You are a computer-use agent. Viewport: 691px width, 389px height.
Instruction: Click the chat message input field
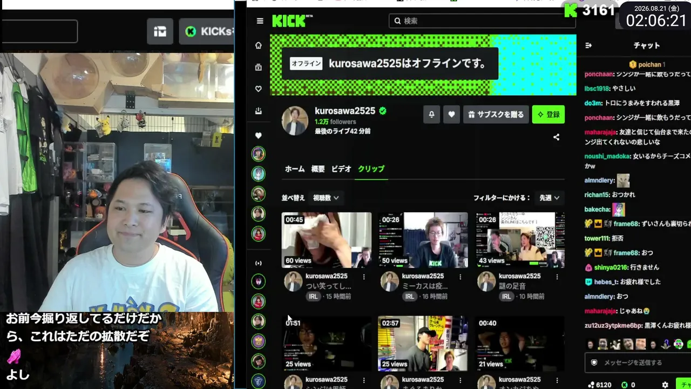[638, 363]
